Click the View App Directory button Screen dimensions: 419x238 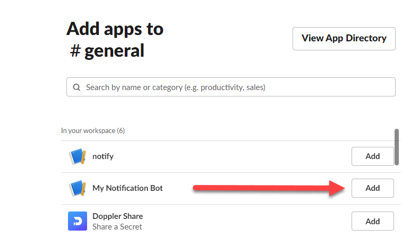344,38
